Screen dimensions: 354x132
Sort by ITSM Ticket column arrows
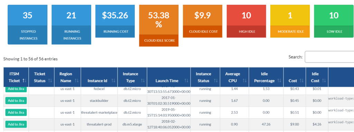25,81
